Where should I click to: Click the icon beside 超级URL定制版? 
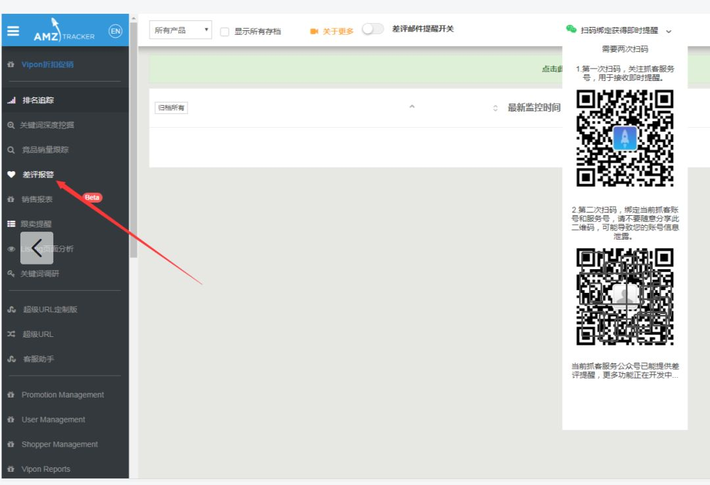coord(11,309)
